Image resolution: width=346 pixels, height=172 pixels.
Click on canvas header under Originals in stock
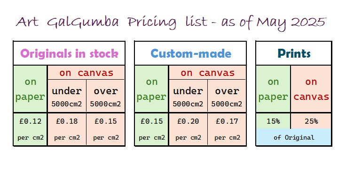point(86,73)
